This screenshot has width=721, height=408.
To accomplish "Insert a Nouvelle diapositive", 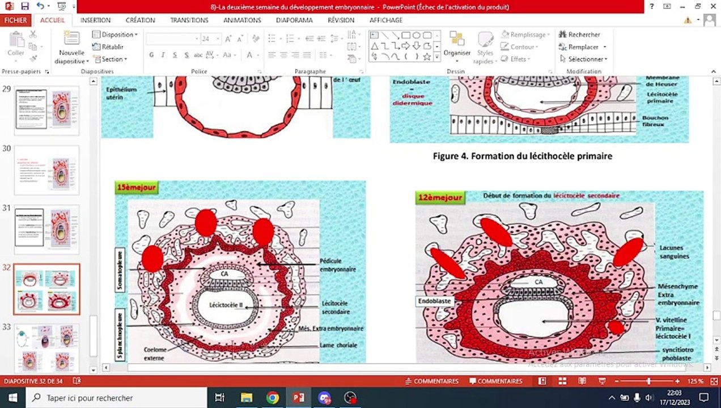I will coord(71,48).
